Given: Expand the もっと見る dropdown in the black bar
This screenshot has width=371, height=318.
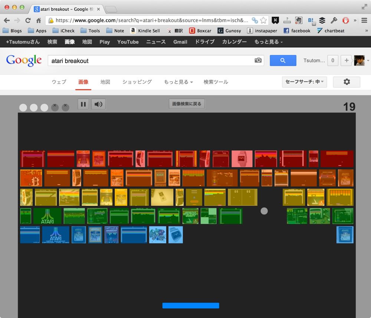Looking at the screenshot, I should (269, 42).
